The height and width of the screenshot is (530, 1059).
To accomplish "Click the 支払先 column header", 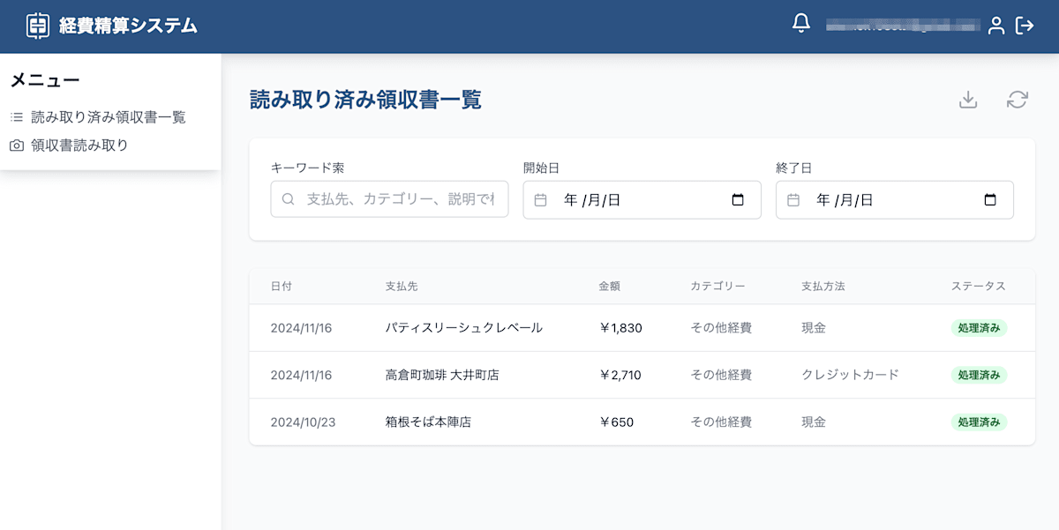I will tap(402, 287).
